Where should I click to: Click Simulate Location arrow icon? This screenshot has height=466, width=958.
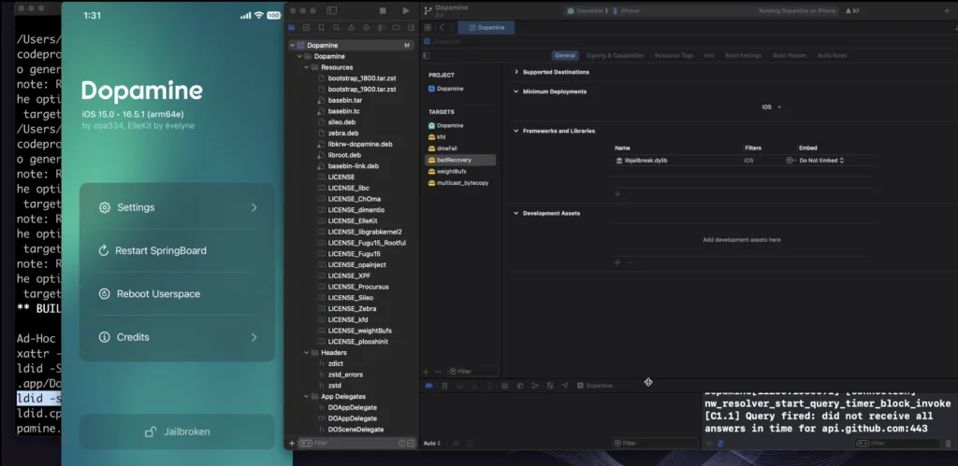tap(565, 386)
